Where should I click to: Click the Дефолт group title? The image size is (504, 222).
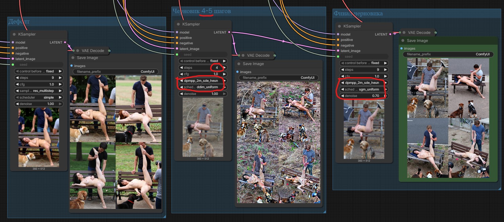(19, 21)
